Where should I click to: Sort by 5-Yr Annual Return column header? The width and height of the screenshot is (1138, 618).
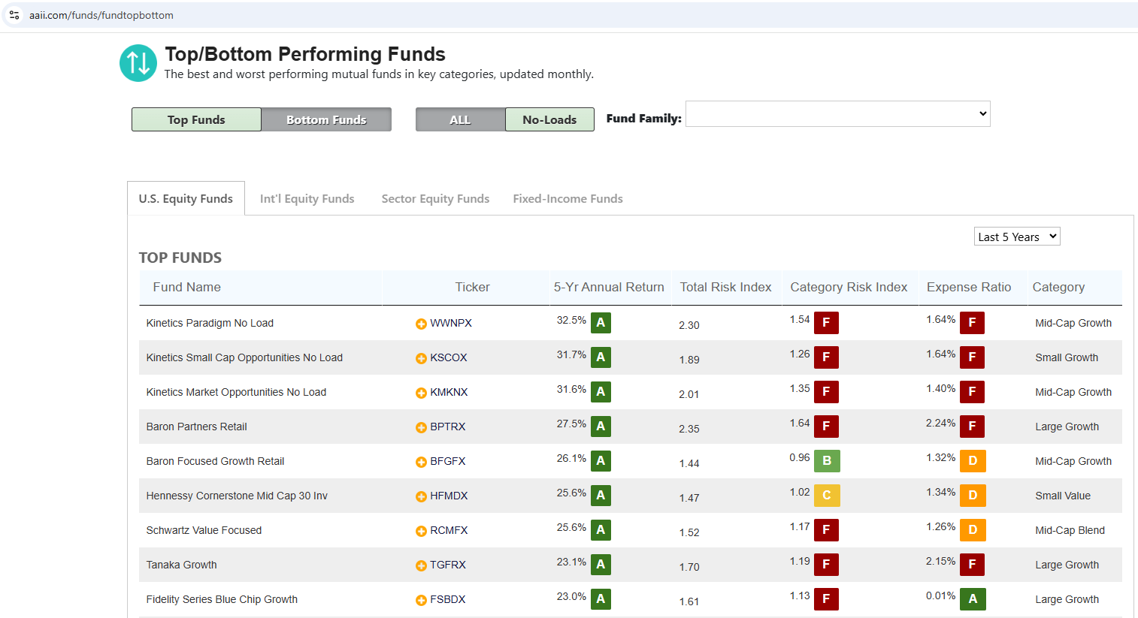click(609, 287)
